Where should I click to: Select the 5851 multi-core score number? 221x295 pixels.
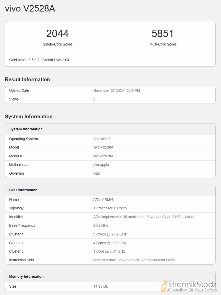coord(162,33)
